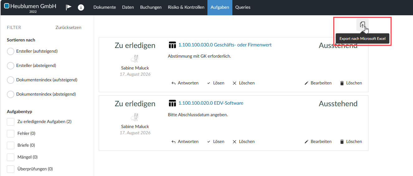Select Ersteller (absteigend) sort option

[x=11, y=66]
